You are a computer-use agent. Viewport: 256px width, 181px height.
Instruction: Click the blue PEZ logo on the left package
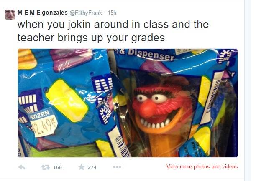point(103,98)
